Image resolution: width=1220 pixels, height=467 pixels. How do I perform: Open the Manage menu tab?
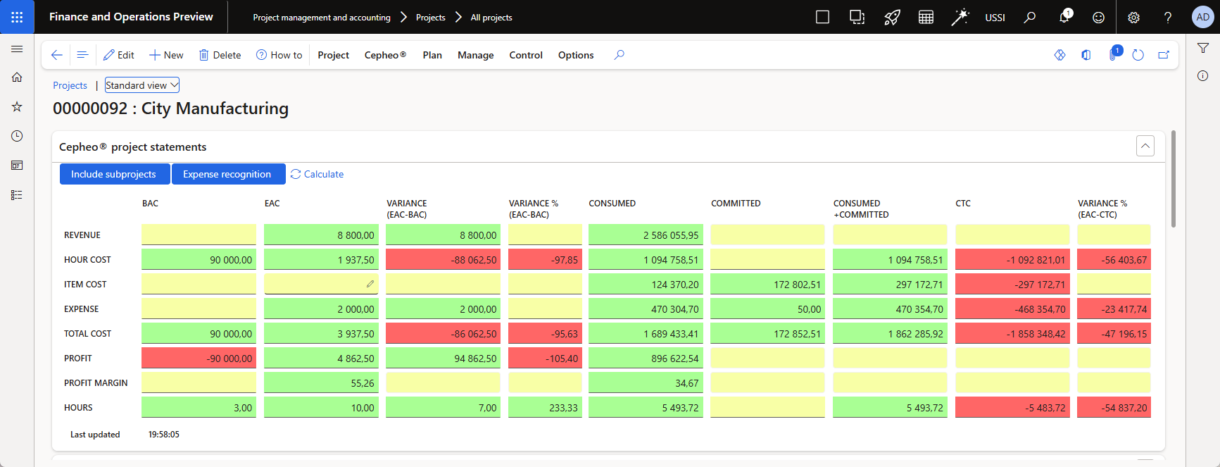pyautogui.click(x=476, y=55)
